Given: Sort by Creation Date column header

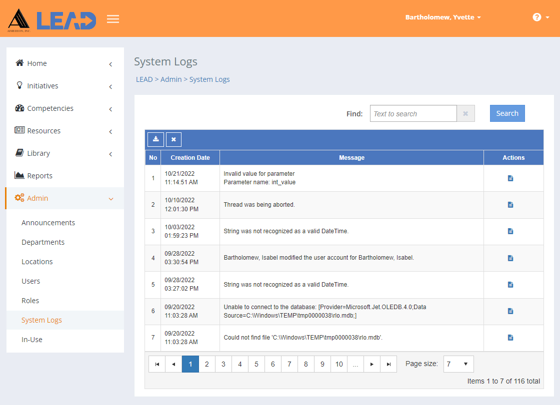Looking at the screenshot, I should tap(190, 158).
